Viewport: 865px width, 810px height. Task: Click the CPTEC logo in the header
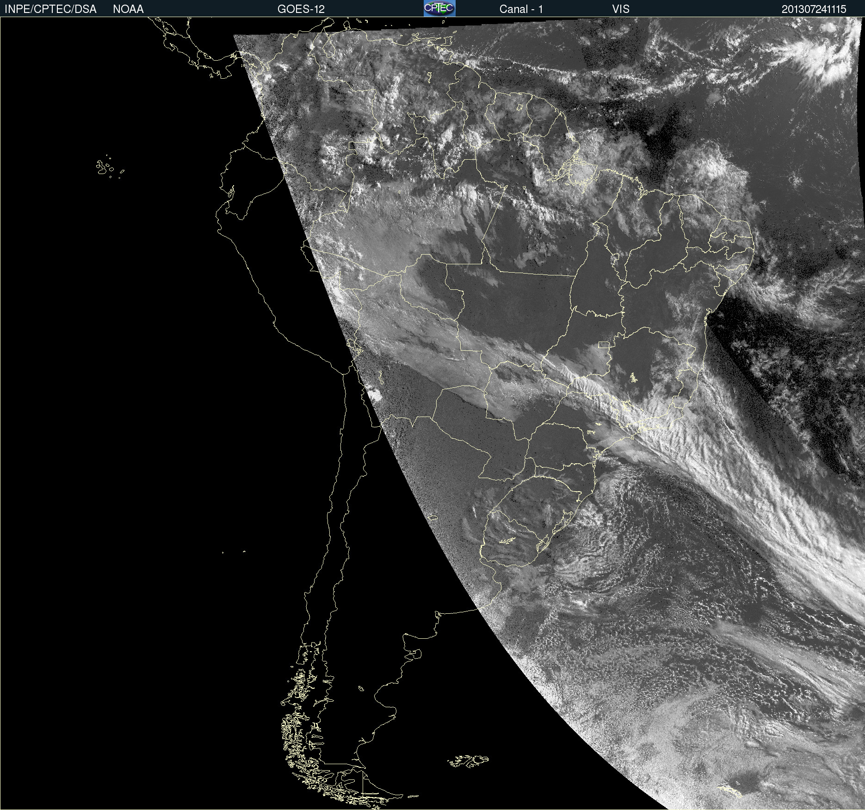click(439, 8)
